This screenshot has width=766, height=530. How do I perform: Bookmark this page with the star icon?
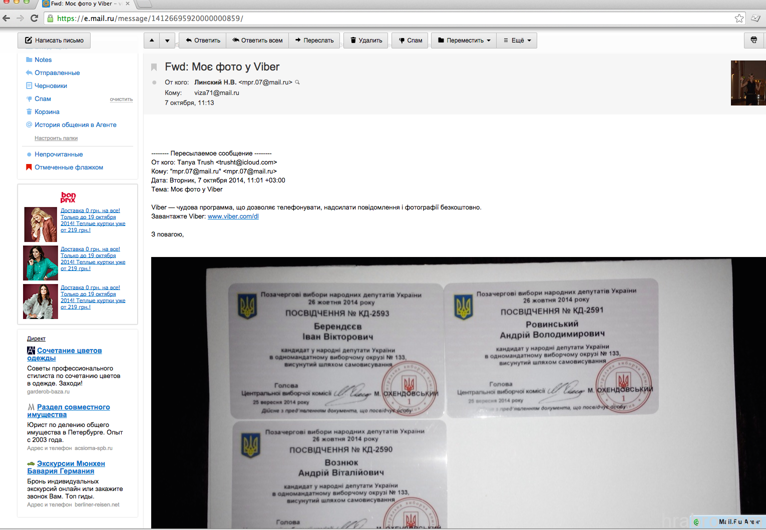pos(739,18)
